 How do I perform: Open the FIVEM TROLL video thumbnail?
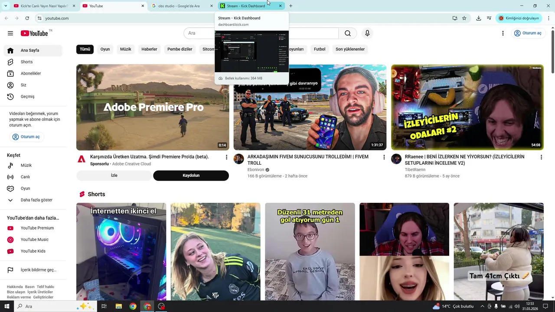coord(310,107)
